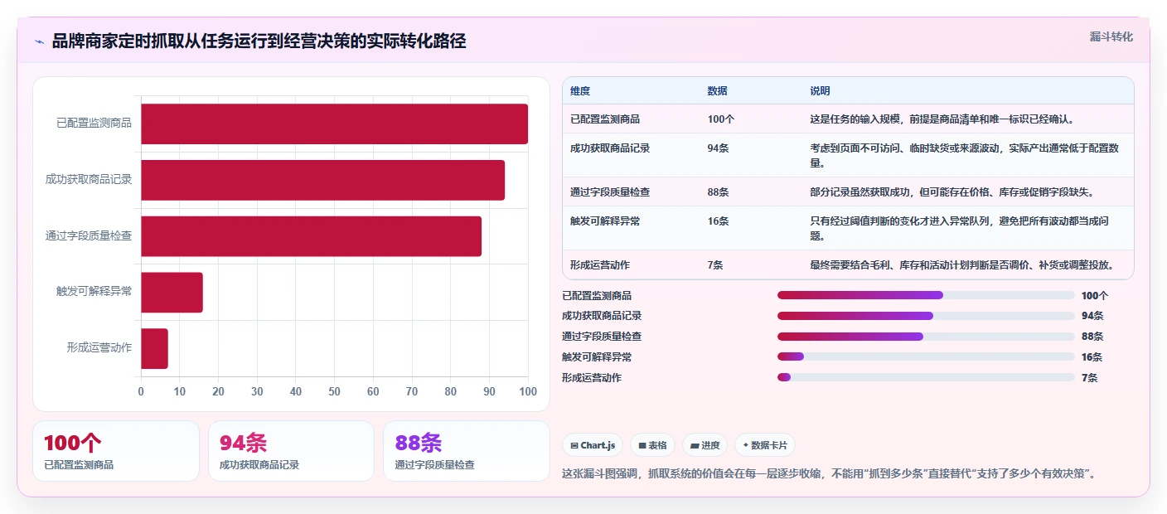The image size is (1167, 514).
Task: Click the 漏斗转化 tag in header
Action: 1111,36
